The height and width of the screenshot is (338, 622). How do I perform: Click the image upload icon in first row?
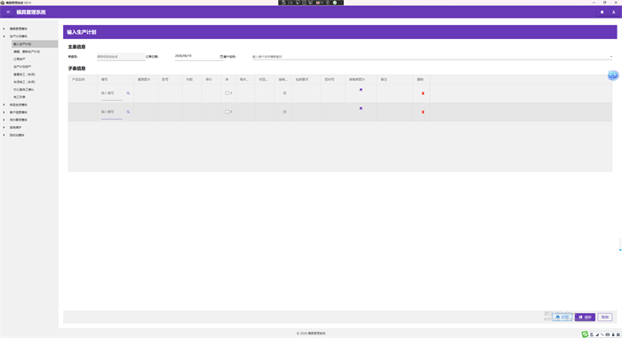click(x=361, y=90)
